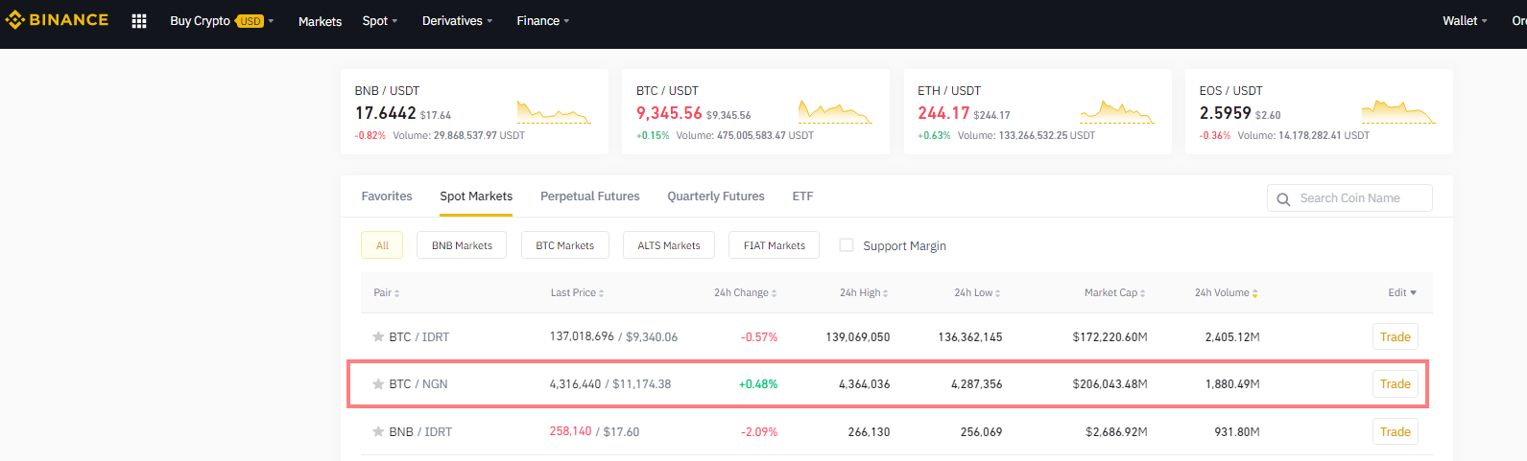Screen dimensions: 1527x461
Task: Sort by 24h Low column
Action: tap(977, 292)
